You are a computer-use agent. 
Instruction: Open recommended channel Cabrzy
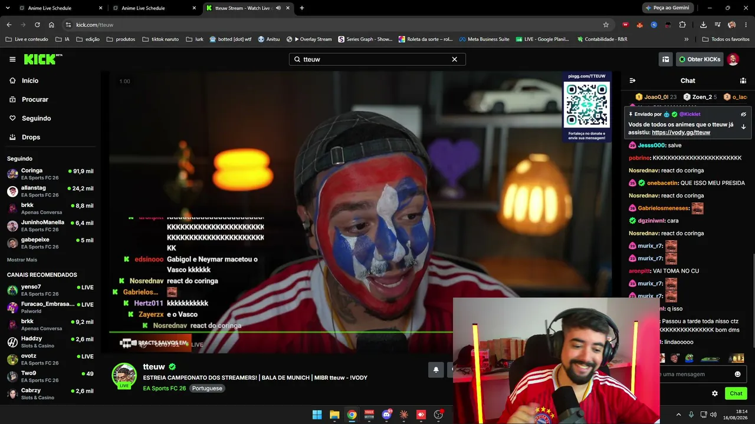click(50, 393)
